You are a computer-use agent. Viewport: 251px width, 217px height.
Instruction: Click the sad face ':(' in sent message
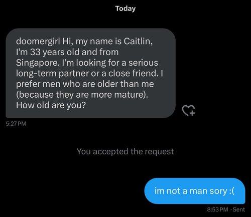click(232, 191)
